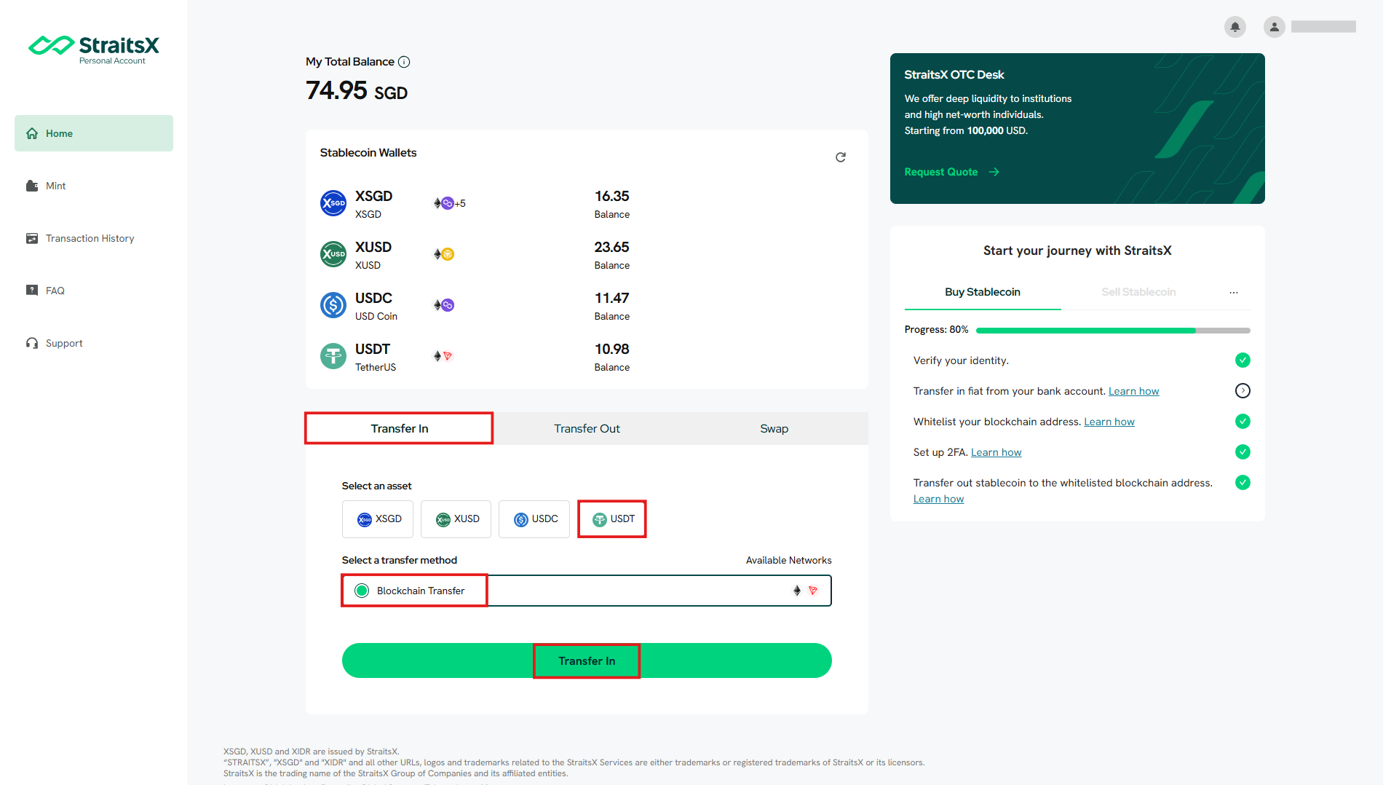Select the Sell Stablecoin tab
The image size is (1383, 785).
pos(1138,292)
